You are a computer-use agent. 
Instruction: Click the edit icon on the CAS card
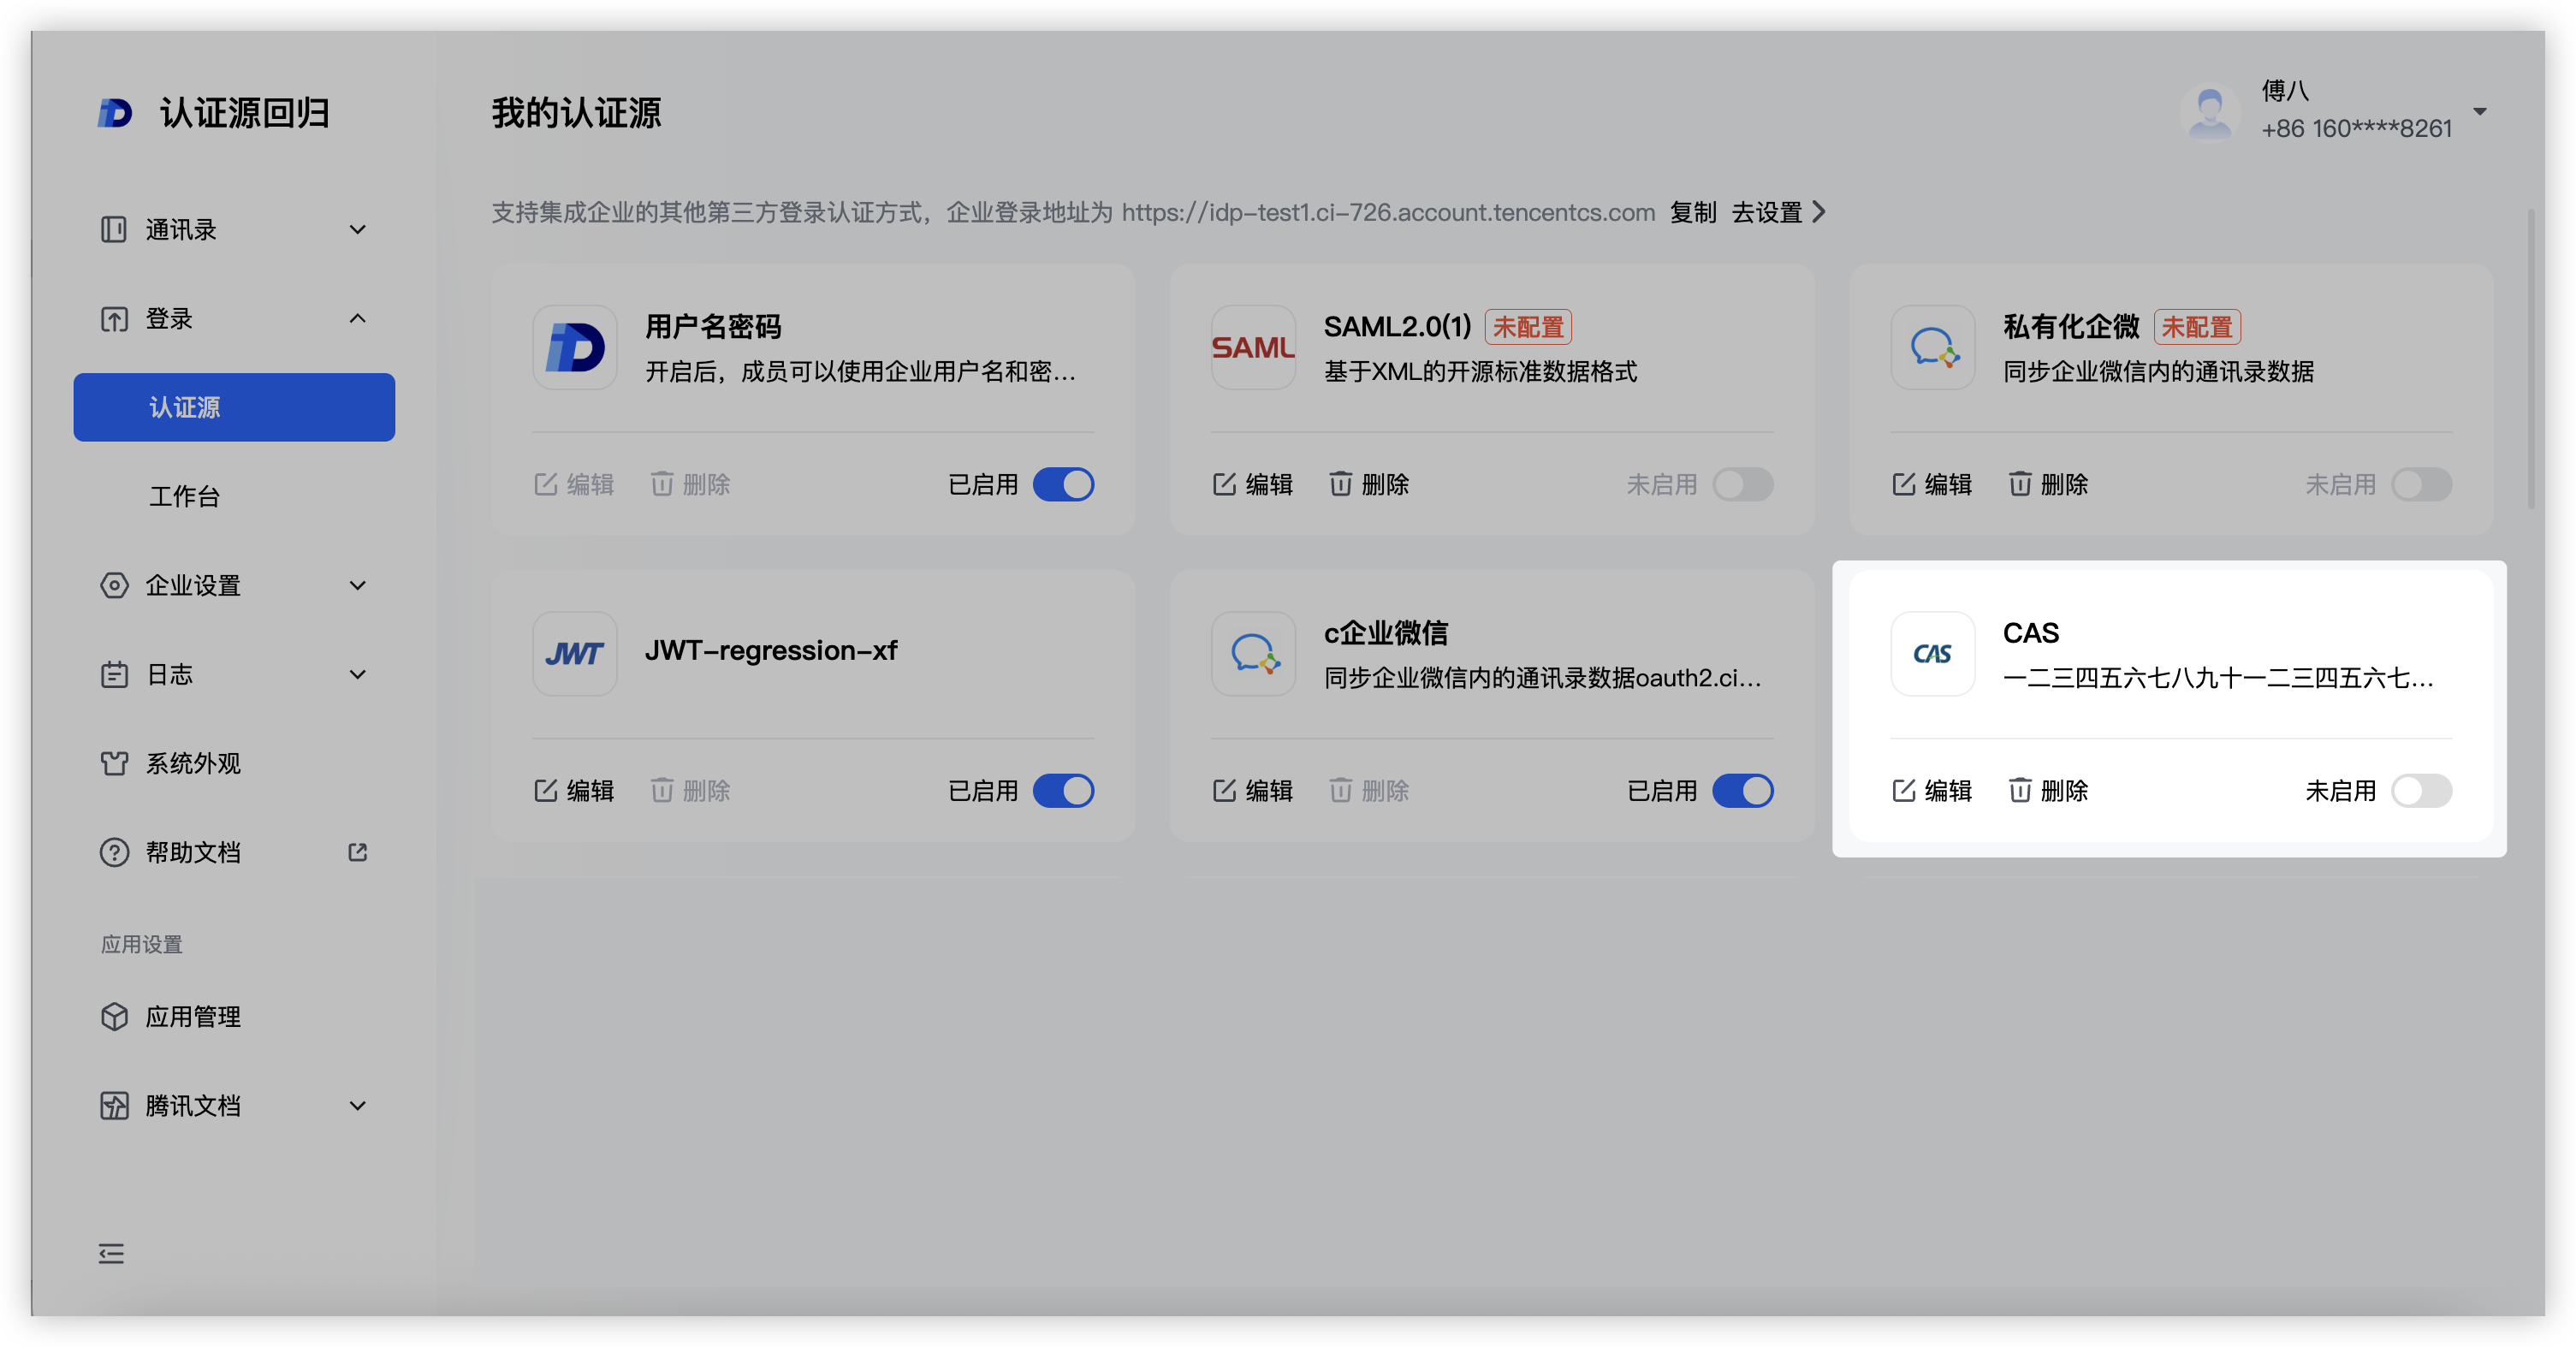point(1903,791)
